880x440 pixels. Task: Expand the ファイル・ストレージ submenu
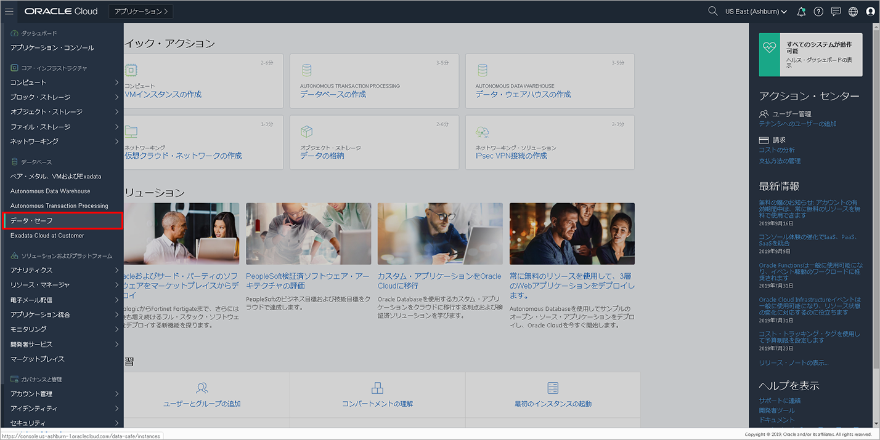coord(117,127)
